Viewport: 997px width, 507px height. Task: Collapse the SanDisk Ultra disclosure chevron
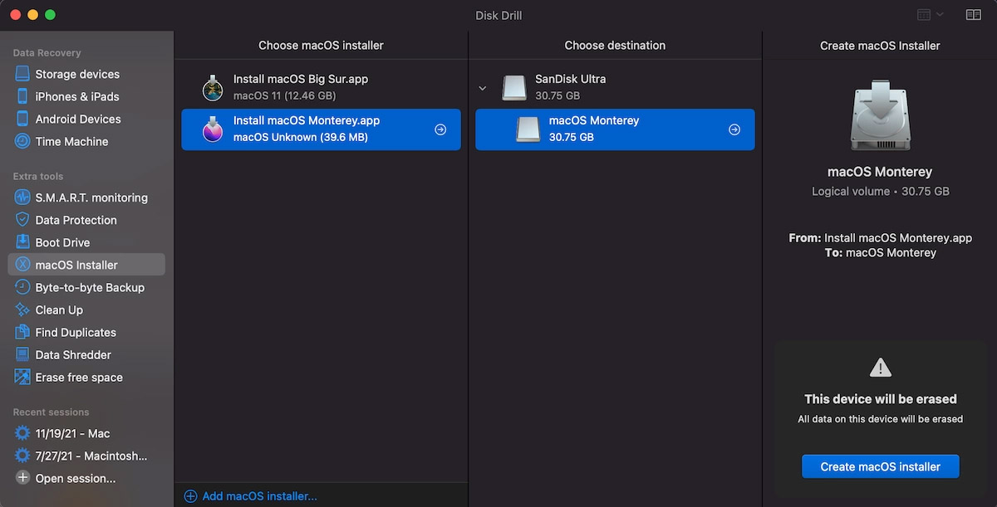[x=483, y=87]
